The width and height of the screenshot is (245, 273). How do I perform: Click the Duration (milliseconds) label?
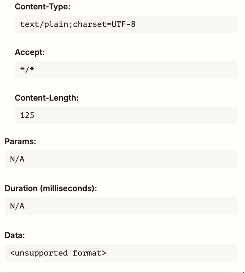(51, 188)
